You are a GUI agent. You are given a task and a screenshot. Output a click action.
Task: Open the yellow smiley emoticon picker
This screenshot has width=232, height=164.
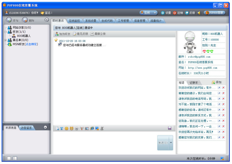pos(67,129)
